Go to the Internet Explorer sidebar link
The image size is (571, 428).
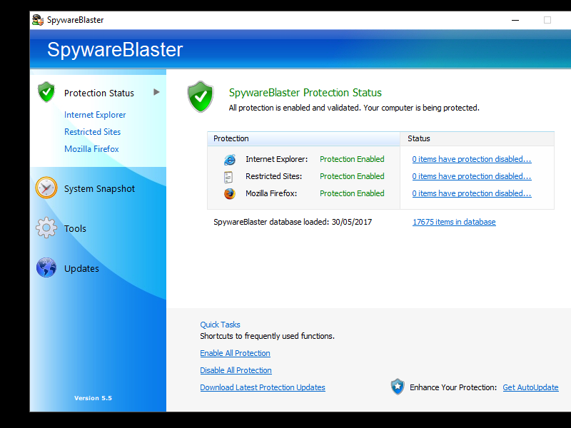(x=95, y=115)
